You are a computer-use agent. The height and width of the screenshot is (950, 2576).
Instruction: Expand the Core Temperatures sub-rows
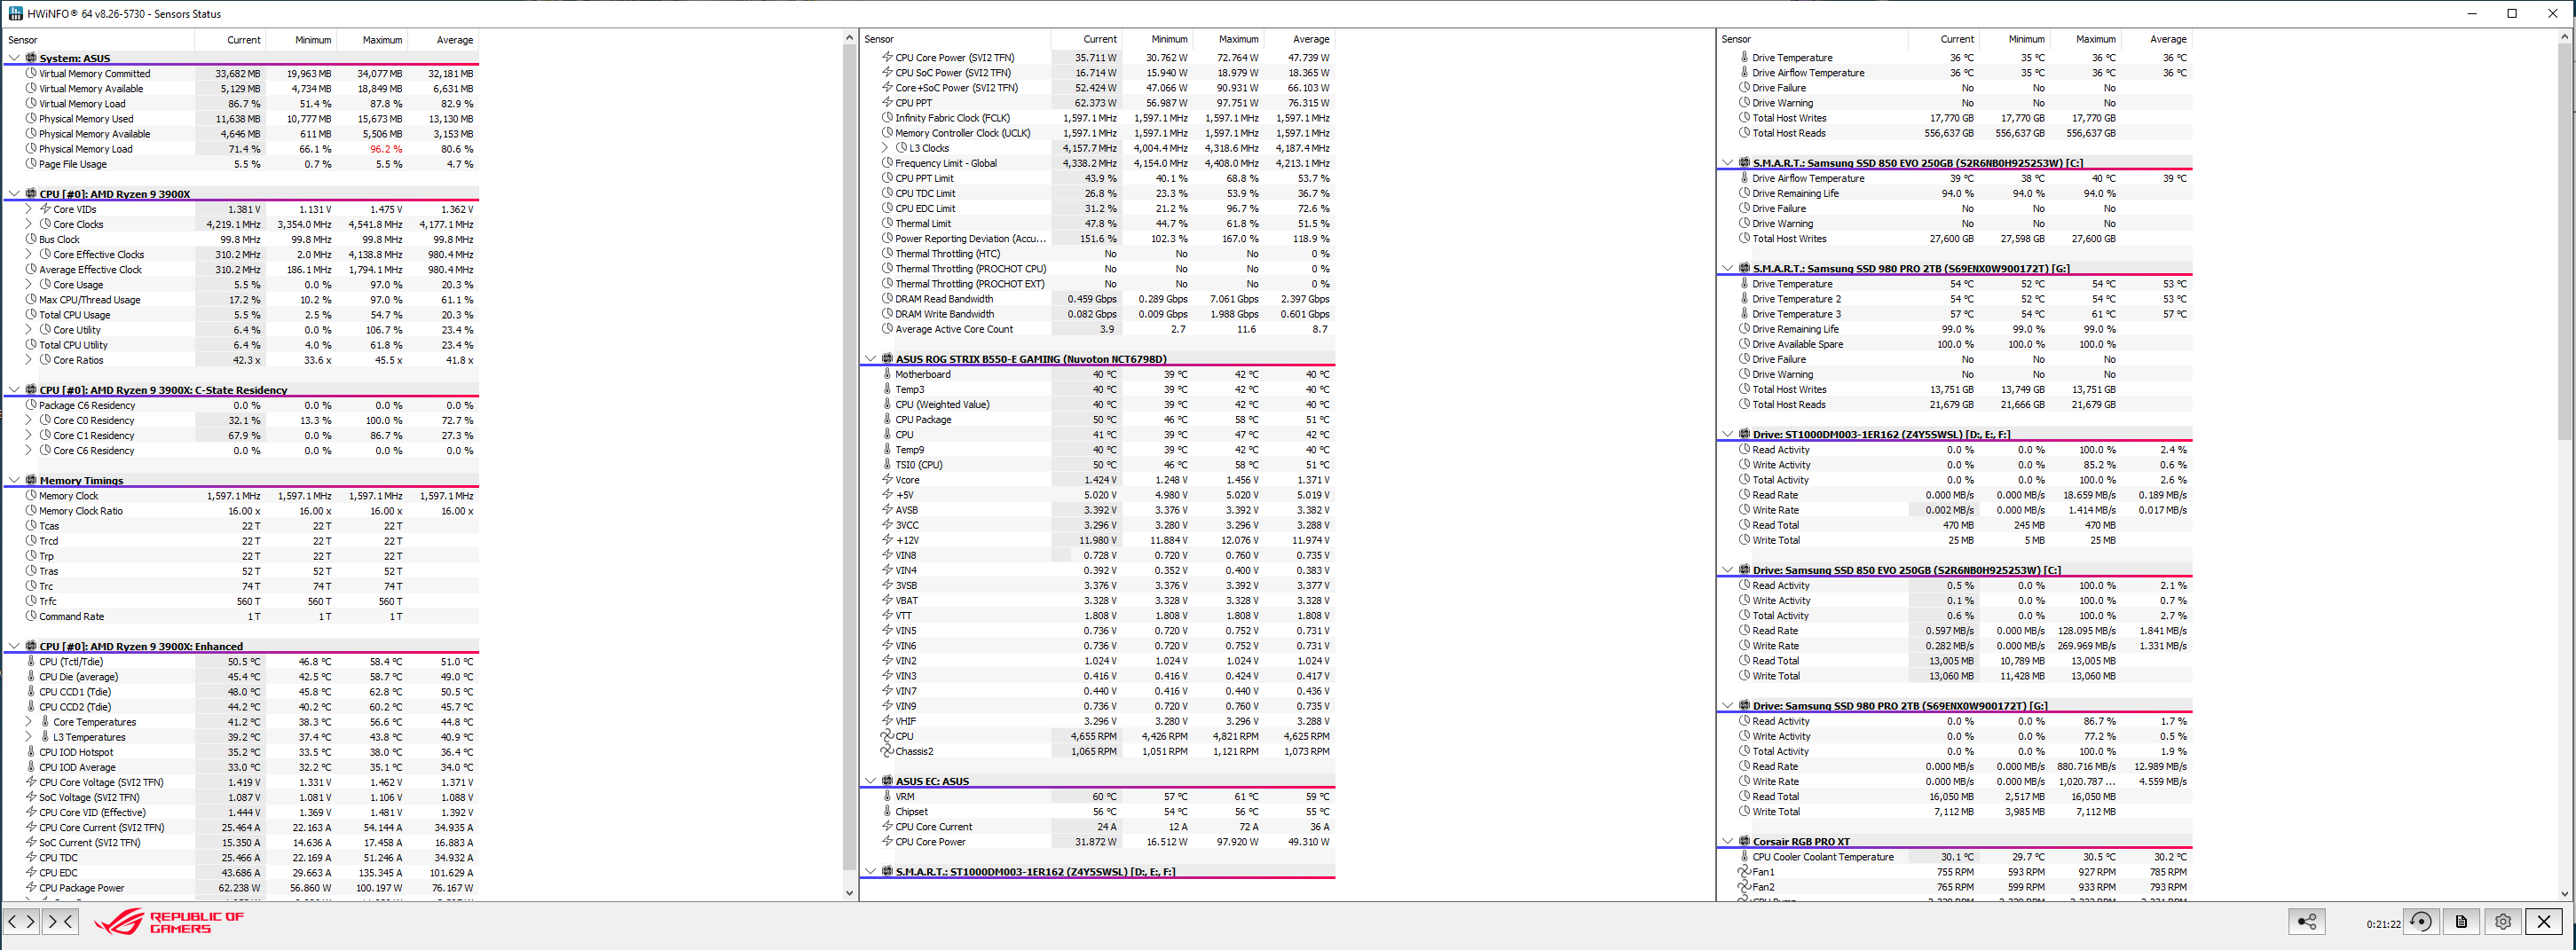28,721
